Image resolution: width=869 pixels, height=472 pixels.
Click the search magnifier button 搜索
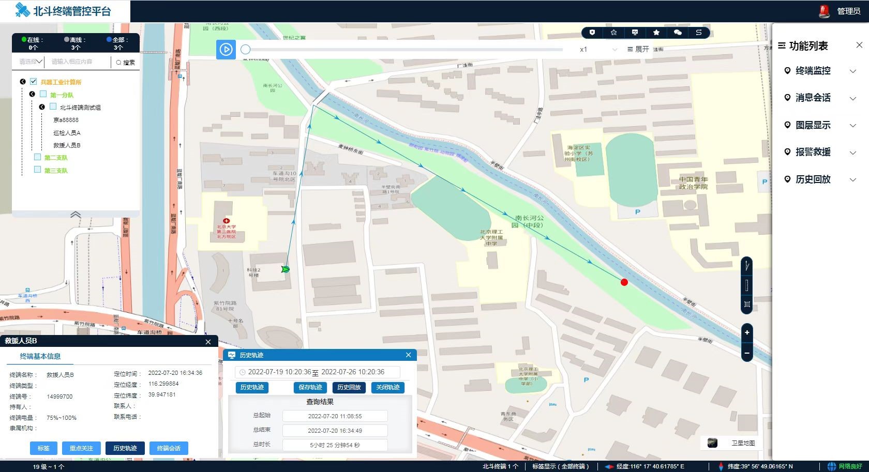click(x=125, y=62)
